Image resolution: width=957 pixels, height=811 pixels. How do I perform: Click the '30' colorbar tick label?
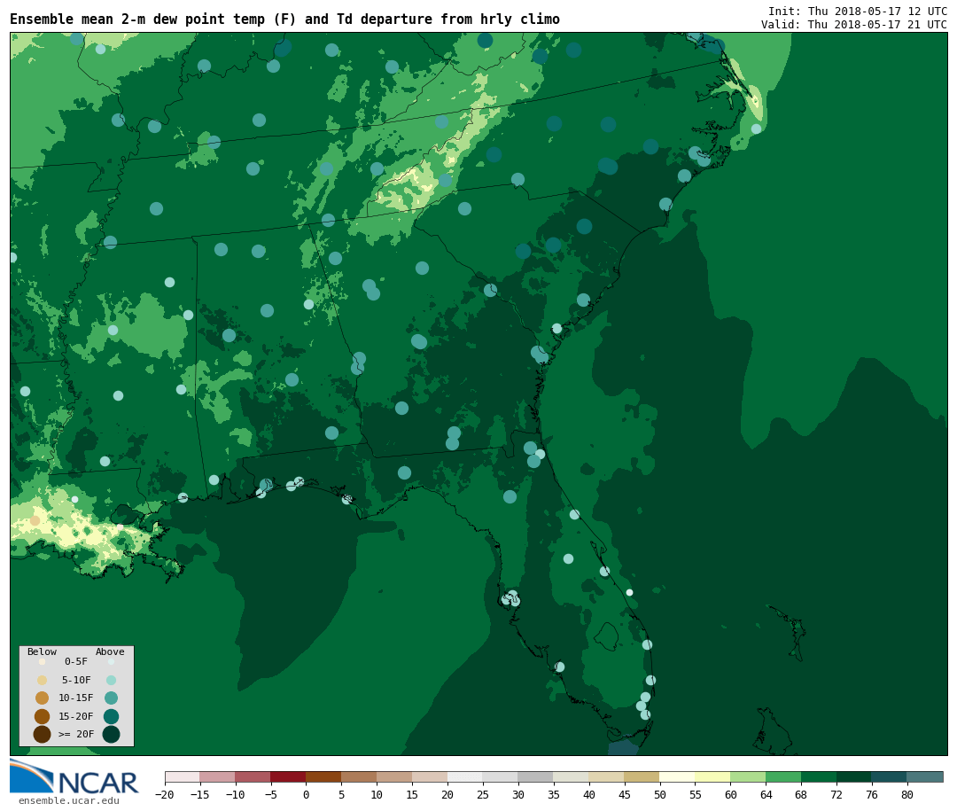(x=518, y=794)
